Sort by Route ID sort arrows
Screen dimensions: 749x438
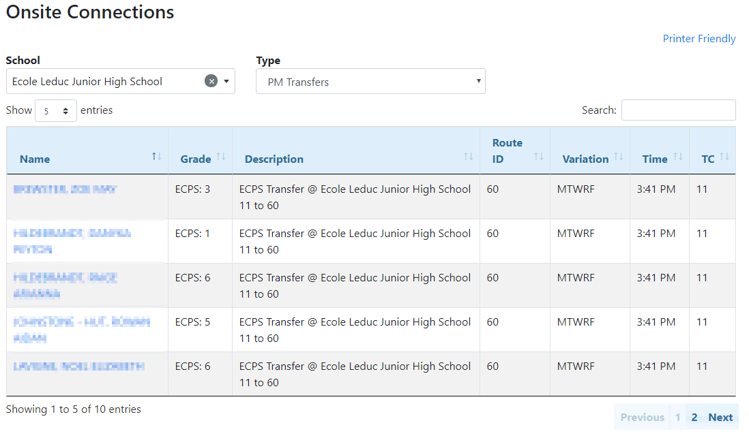(538, 157)
